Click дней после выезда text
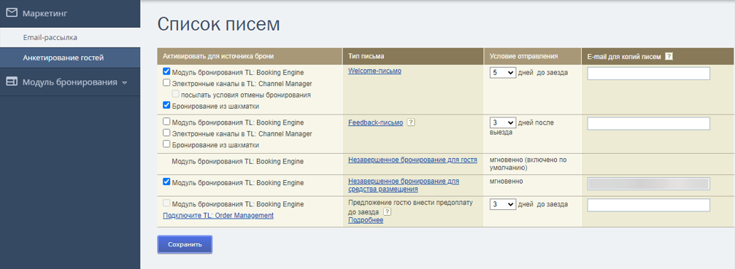Viewport: 735px width, 269px height. coord(521,128)
